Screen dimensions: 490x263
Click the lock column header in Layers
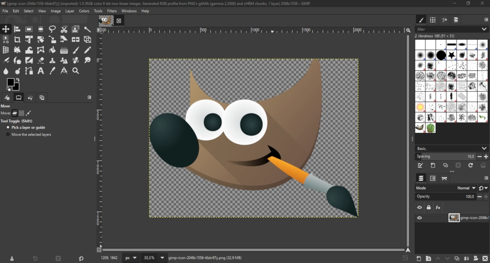[x=429, y=208]
